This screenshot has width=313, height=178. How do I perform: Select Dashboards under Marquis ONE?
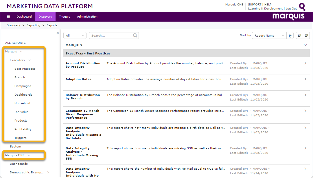(19, 164)
